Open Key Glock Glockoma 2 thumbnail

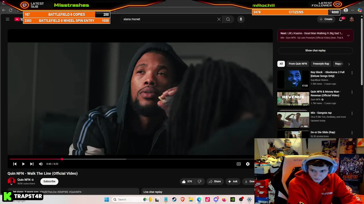click(x=293, y=79)
